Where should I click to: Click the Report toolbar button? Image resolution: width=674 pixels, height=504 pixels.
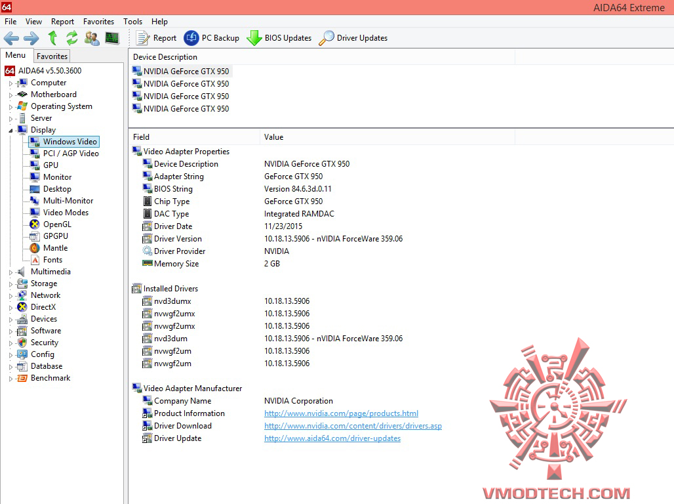[157, 38]
